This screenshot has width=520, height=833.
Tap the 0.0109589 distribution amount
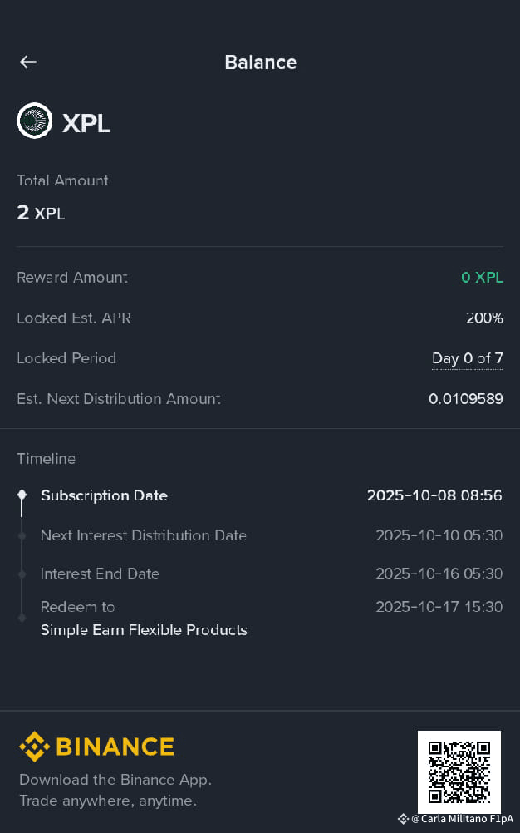(466, 399)
